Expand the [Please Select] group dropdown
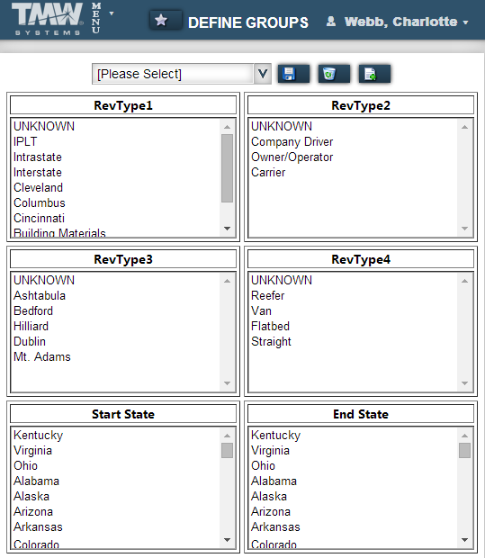Image resolution: width=485 pixels, height=558 pixels. pos(182,74)
